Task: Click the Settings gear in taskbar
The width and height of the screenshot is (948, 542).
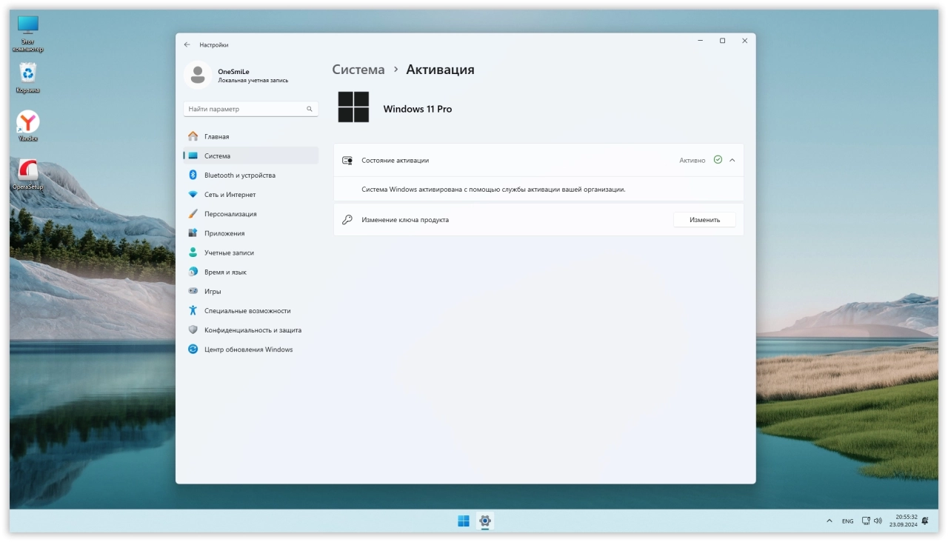Action: 485,521
